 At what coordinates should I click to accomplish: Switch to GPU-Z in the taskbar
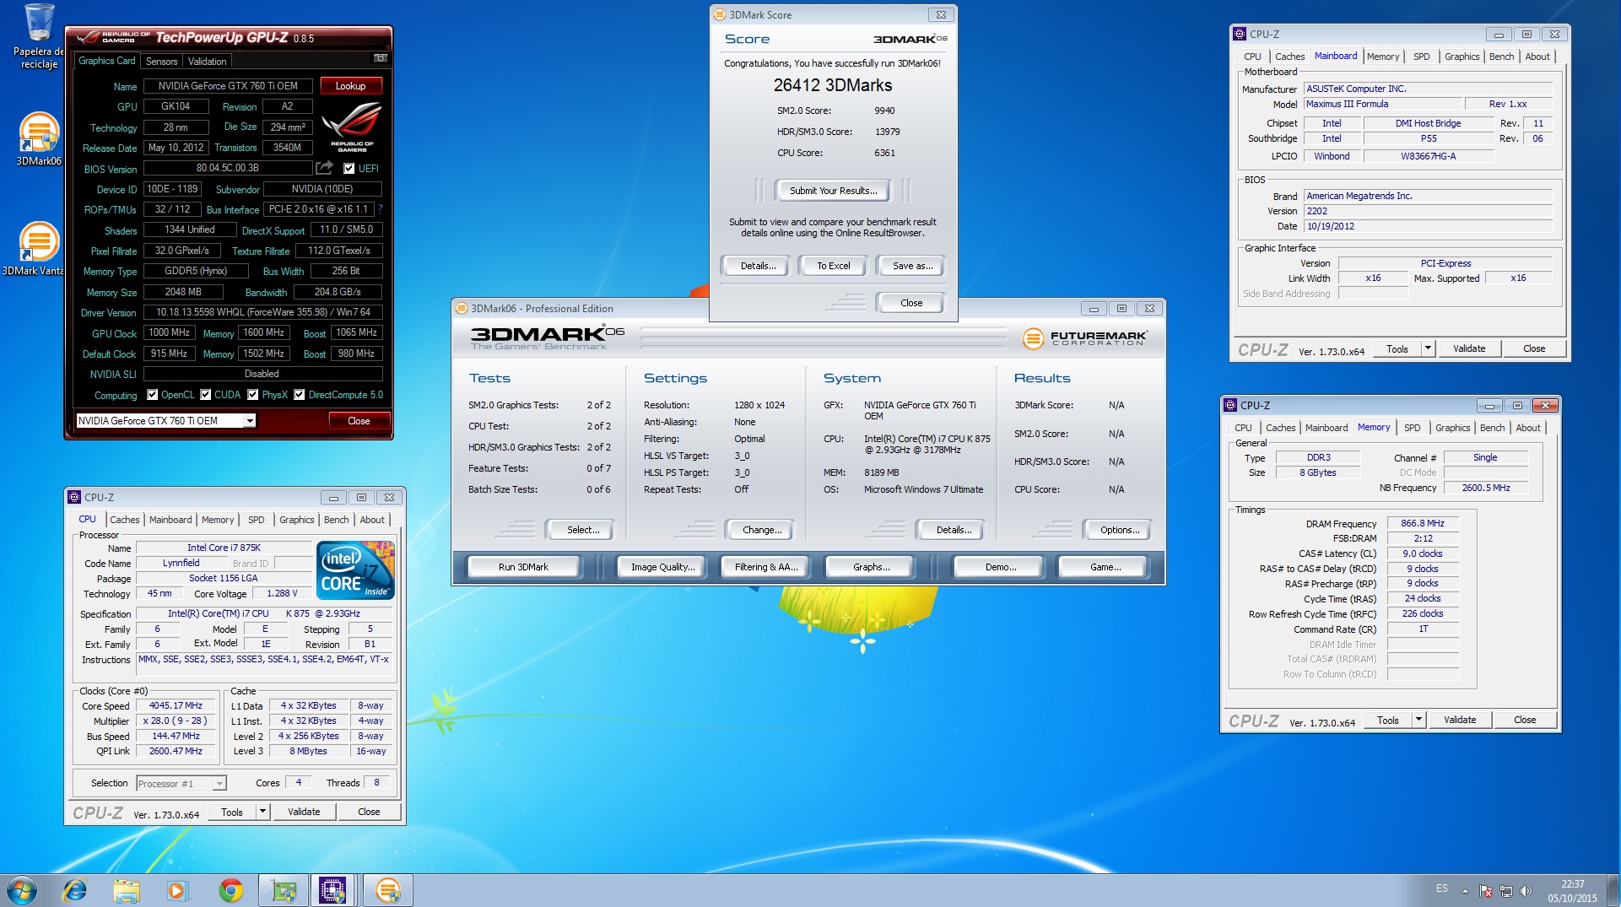click(x=283, y=890)
